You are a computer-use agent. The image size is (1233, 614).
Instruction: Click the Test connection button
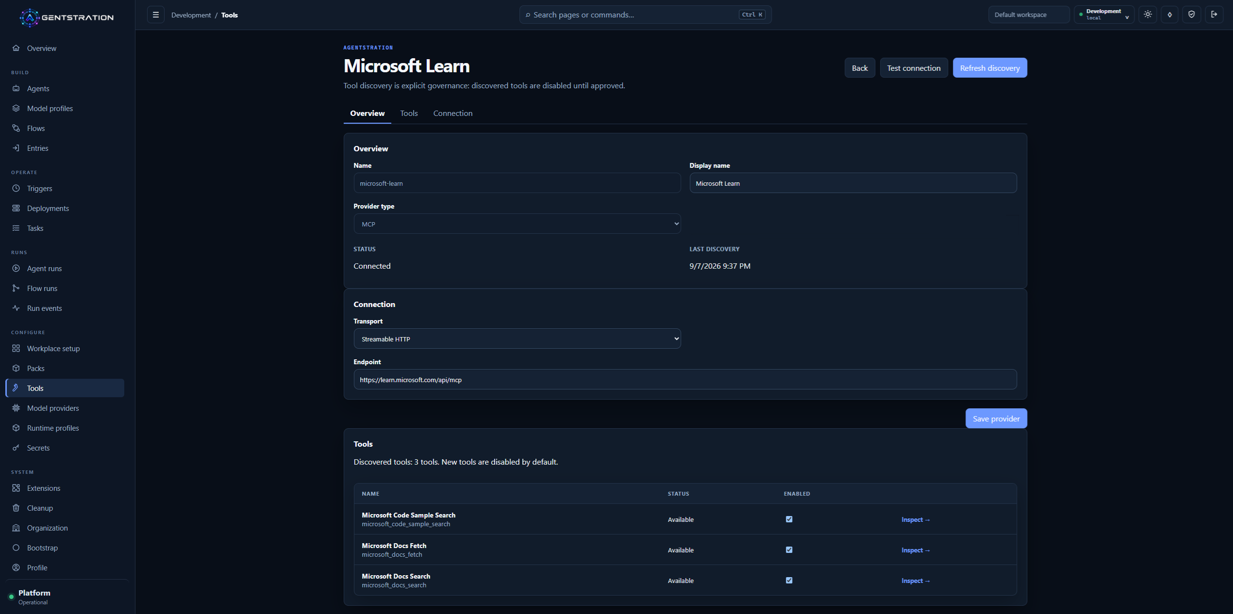coord(914,68)
